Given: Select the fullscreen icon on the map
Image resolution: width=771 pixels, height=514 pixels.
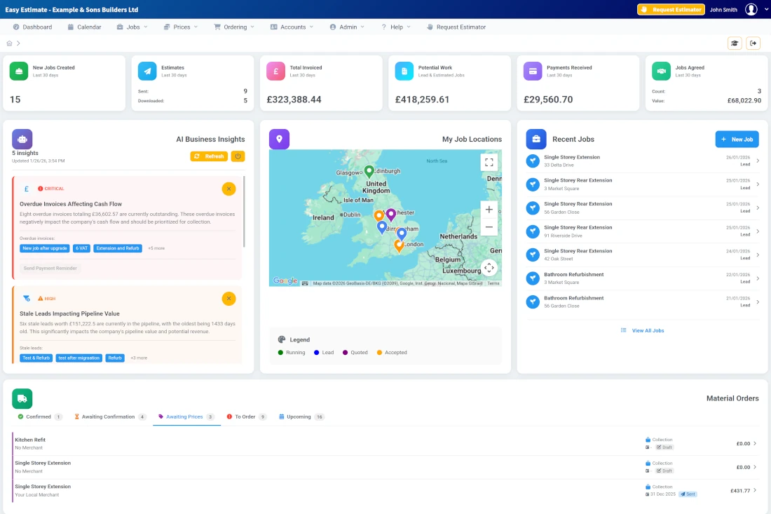Looking at the screenshot, I should point(489,161).
